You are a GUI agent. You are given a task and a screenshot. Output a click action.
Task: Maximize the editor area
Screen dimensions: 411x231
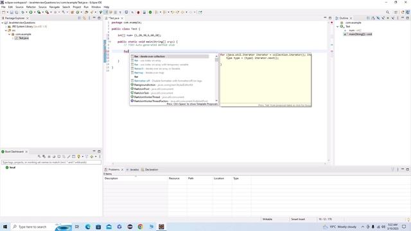330,18
